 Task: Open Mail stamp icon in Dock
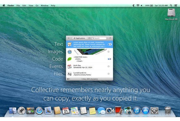tap(48, 110)
